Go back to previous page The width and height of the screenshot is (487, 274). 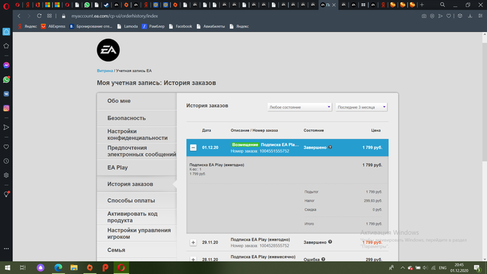pos(19,16)
